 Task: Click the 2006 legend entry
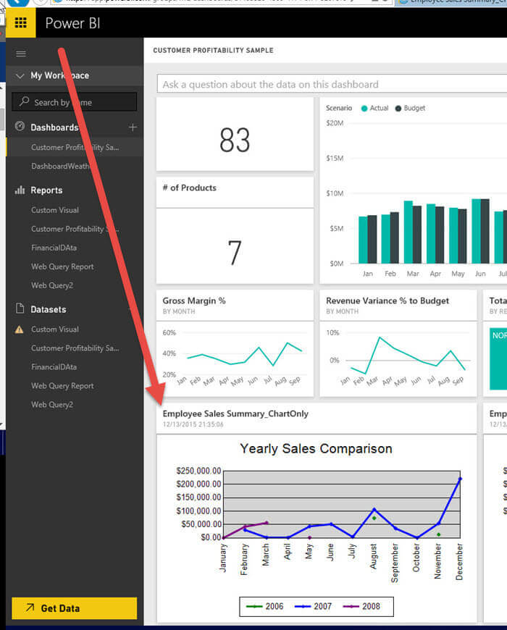[265, 606]
